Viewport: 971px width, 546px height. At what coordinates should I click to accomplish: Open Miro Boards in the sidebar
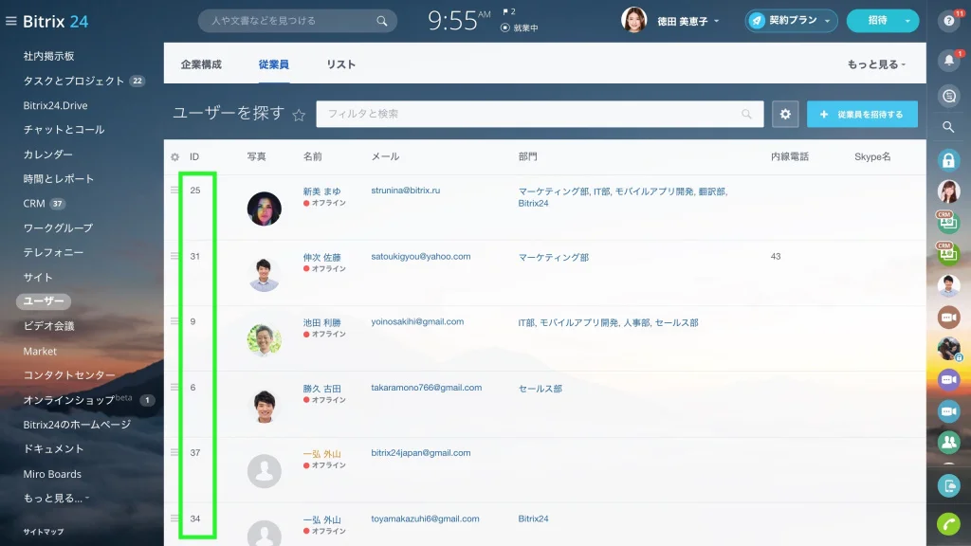click(52, 474)
